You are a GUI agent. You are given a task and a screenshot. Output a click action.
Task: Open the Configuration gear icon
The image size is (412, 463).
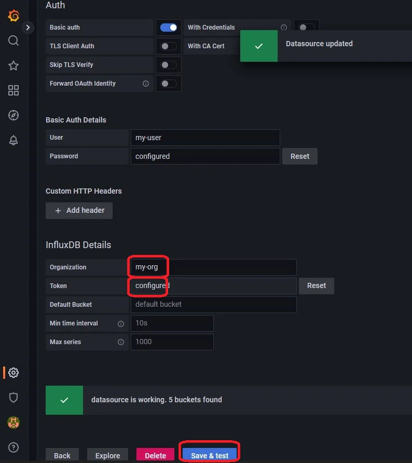pos(13,373)
